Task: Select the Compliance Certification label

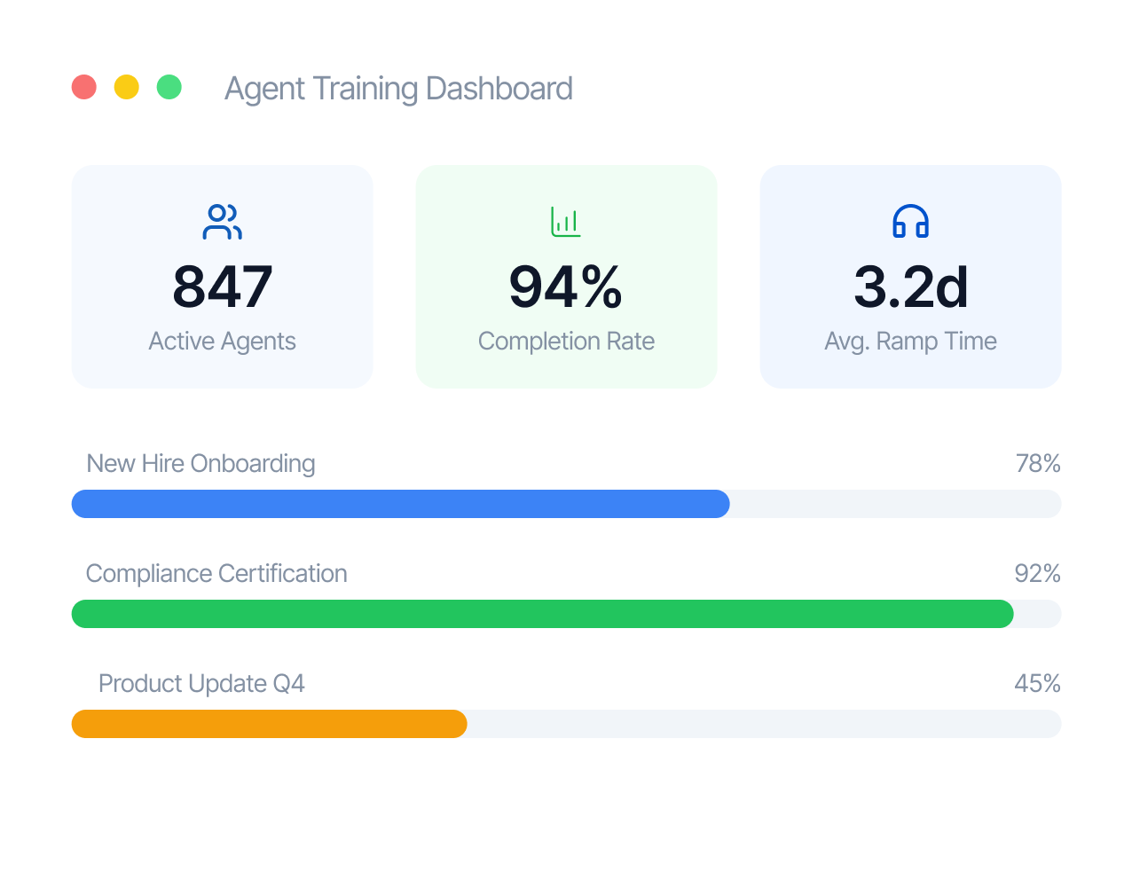Action: coord(216,574)
